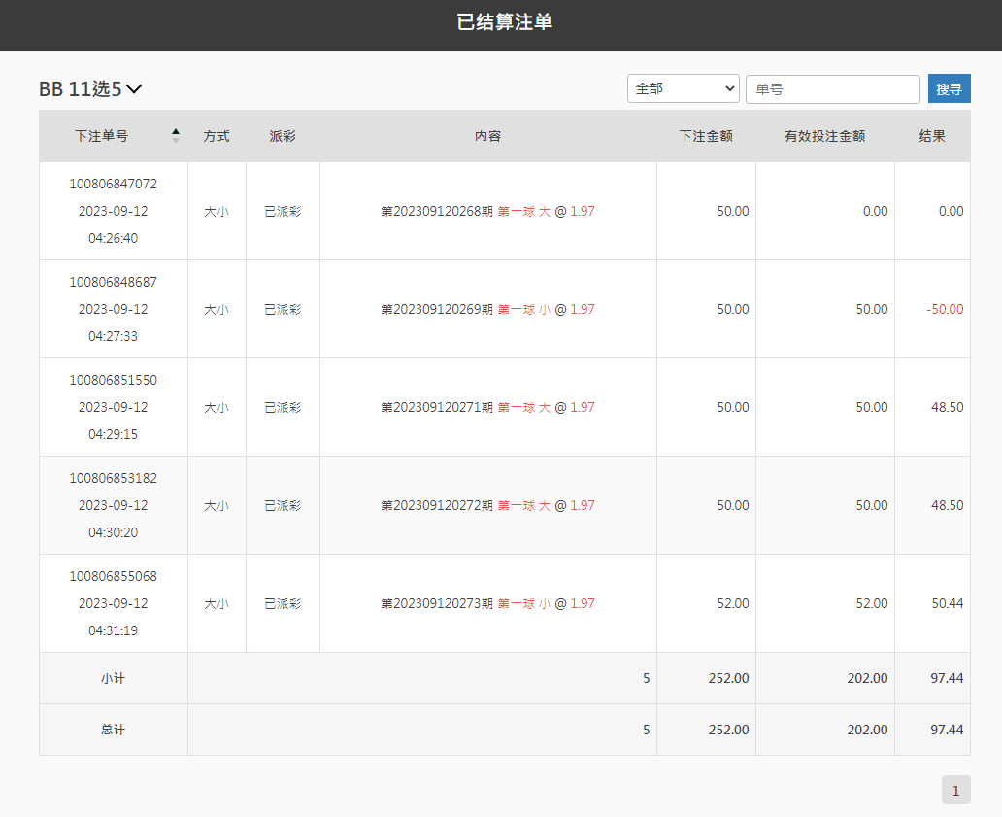Click the 派彩 column header
This screenshot has height=817, width=1002.
(283, 136)
